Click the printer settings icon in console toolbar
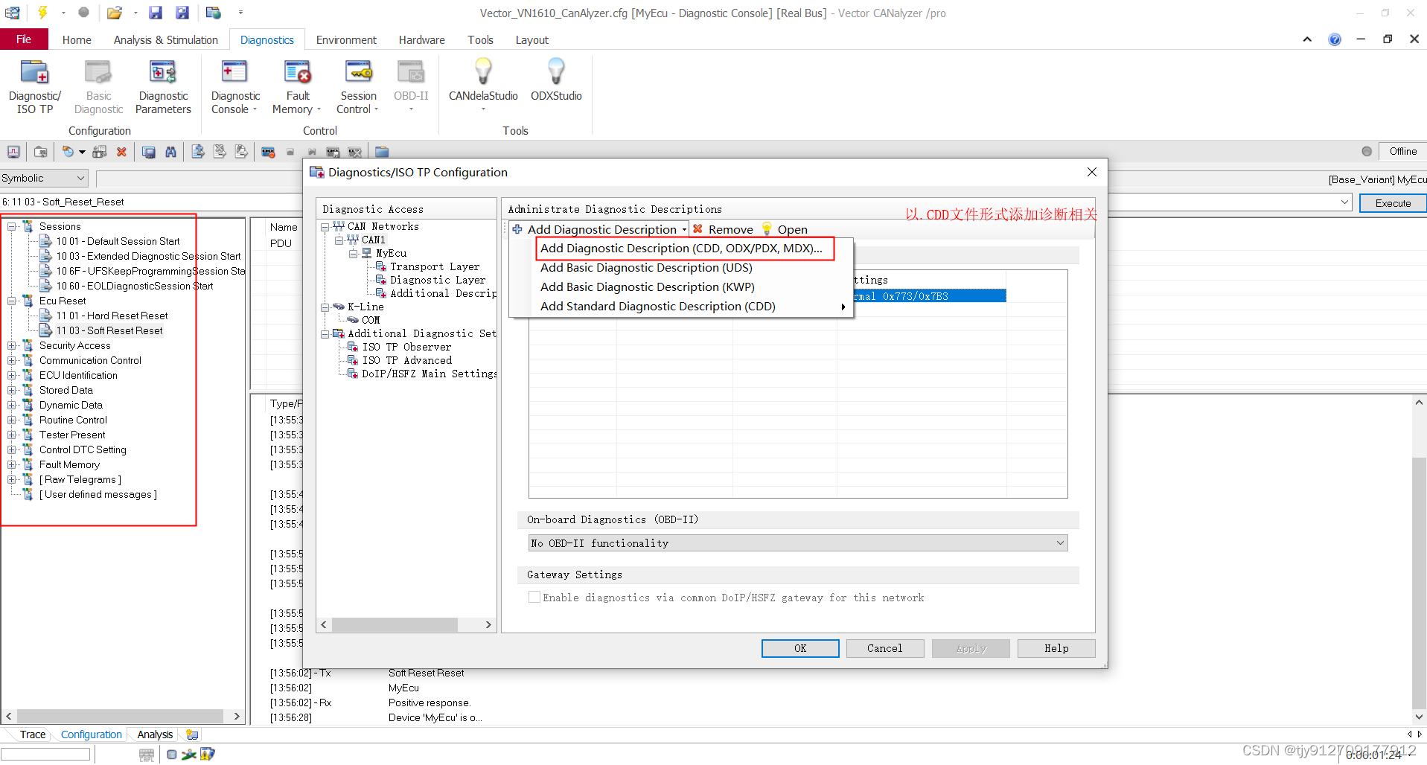 click(x=99, y=152)
